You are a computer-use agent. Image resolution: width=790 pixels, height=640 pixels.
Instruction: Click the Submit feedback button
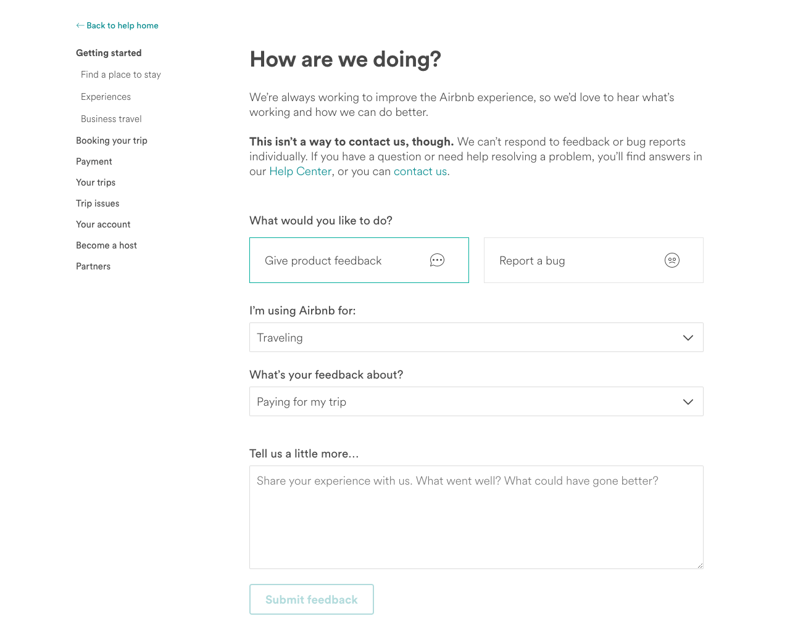(312, 599)
